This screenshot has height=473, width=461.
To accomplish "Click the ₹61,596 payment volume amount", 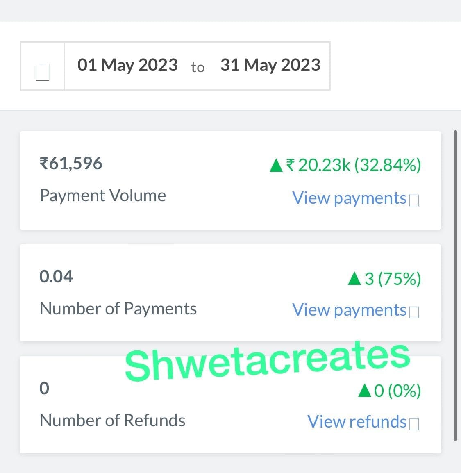I will (x=71, y=164).
